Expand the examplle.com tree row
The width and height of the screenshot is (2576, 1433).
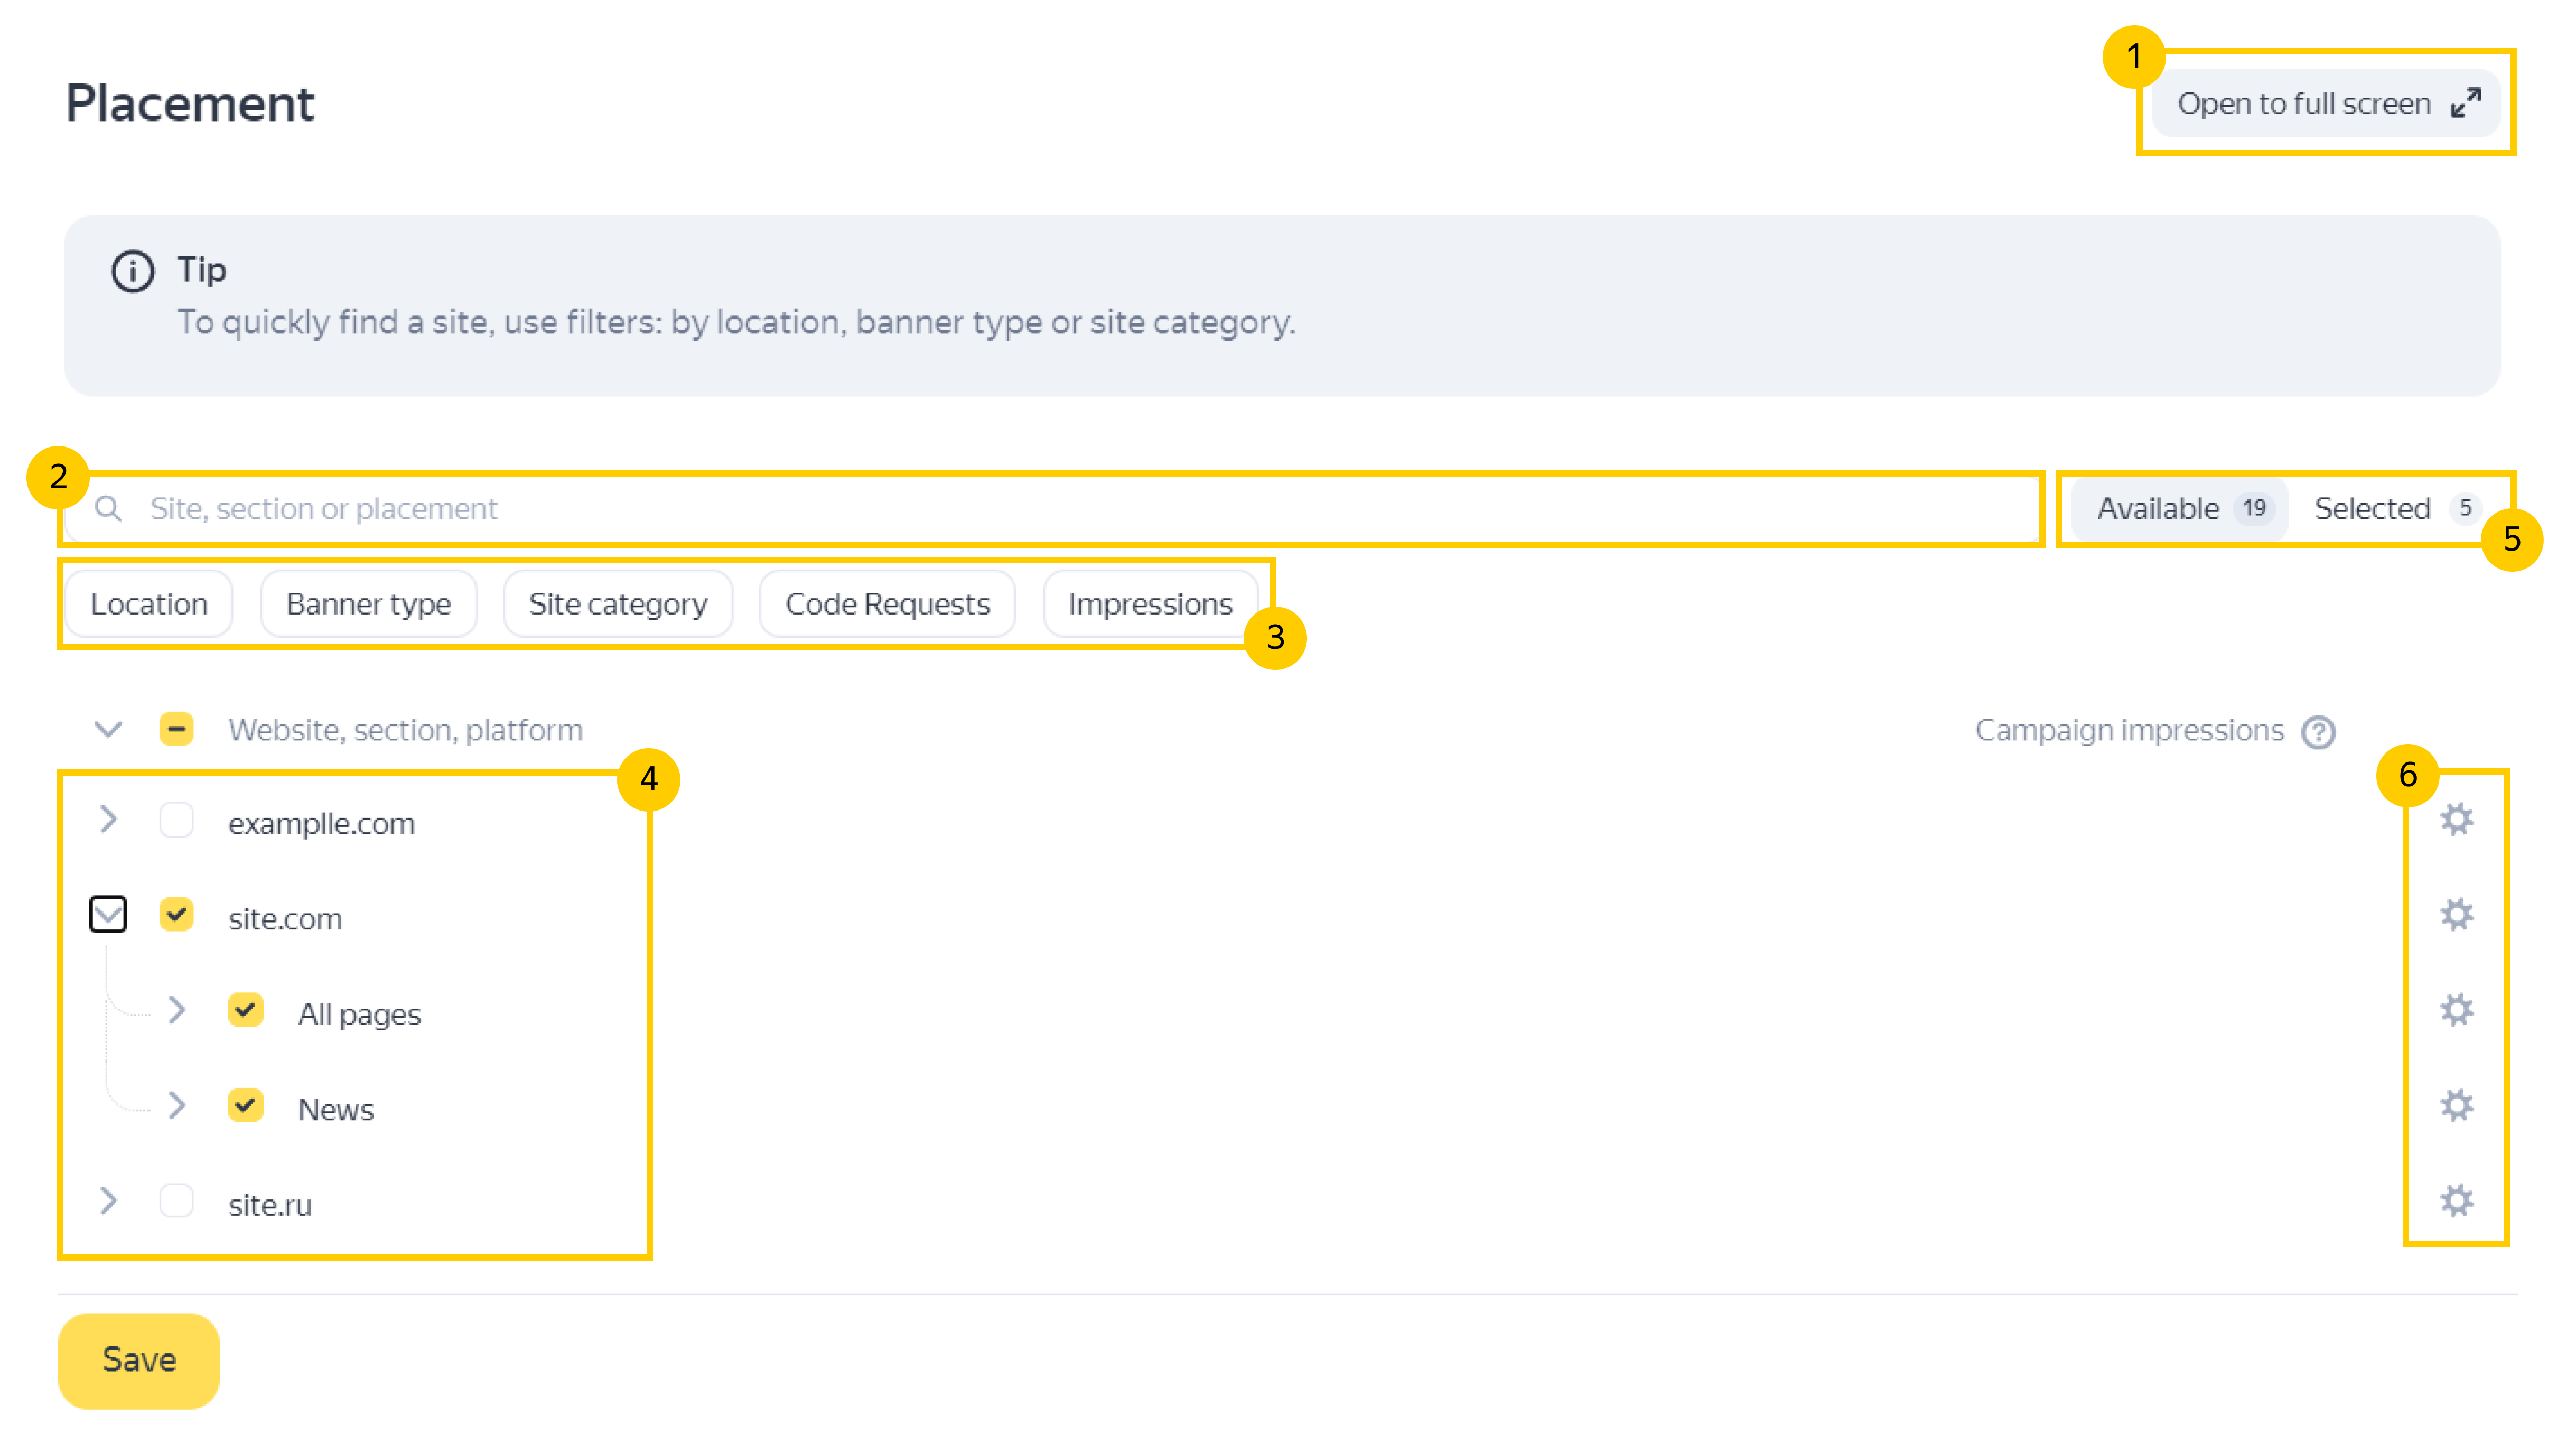(109, 820)
